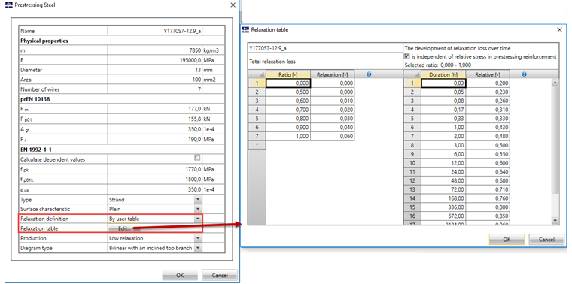Select the Duration cell 0,03 in row 1
The width and height of the screenshot is (572, 284).
(443, 83)
